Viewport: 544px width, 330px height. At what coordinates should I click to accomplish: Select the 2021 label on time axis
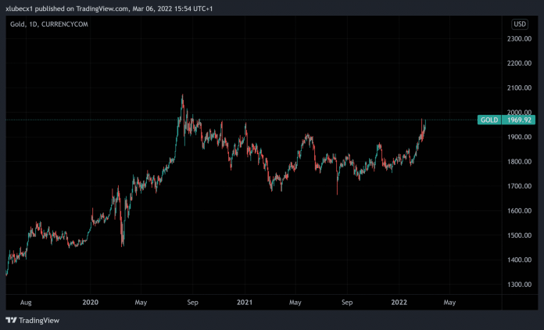(x=245, y=301)
